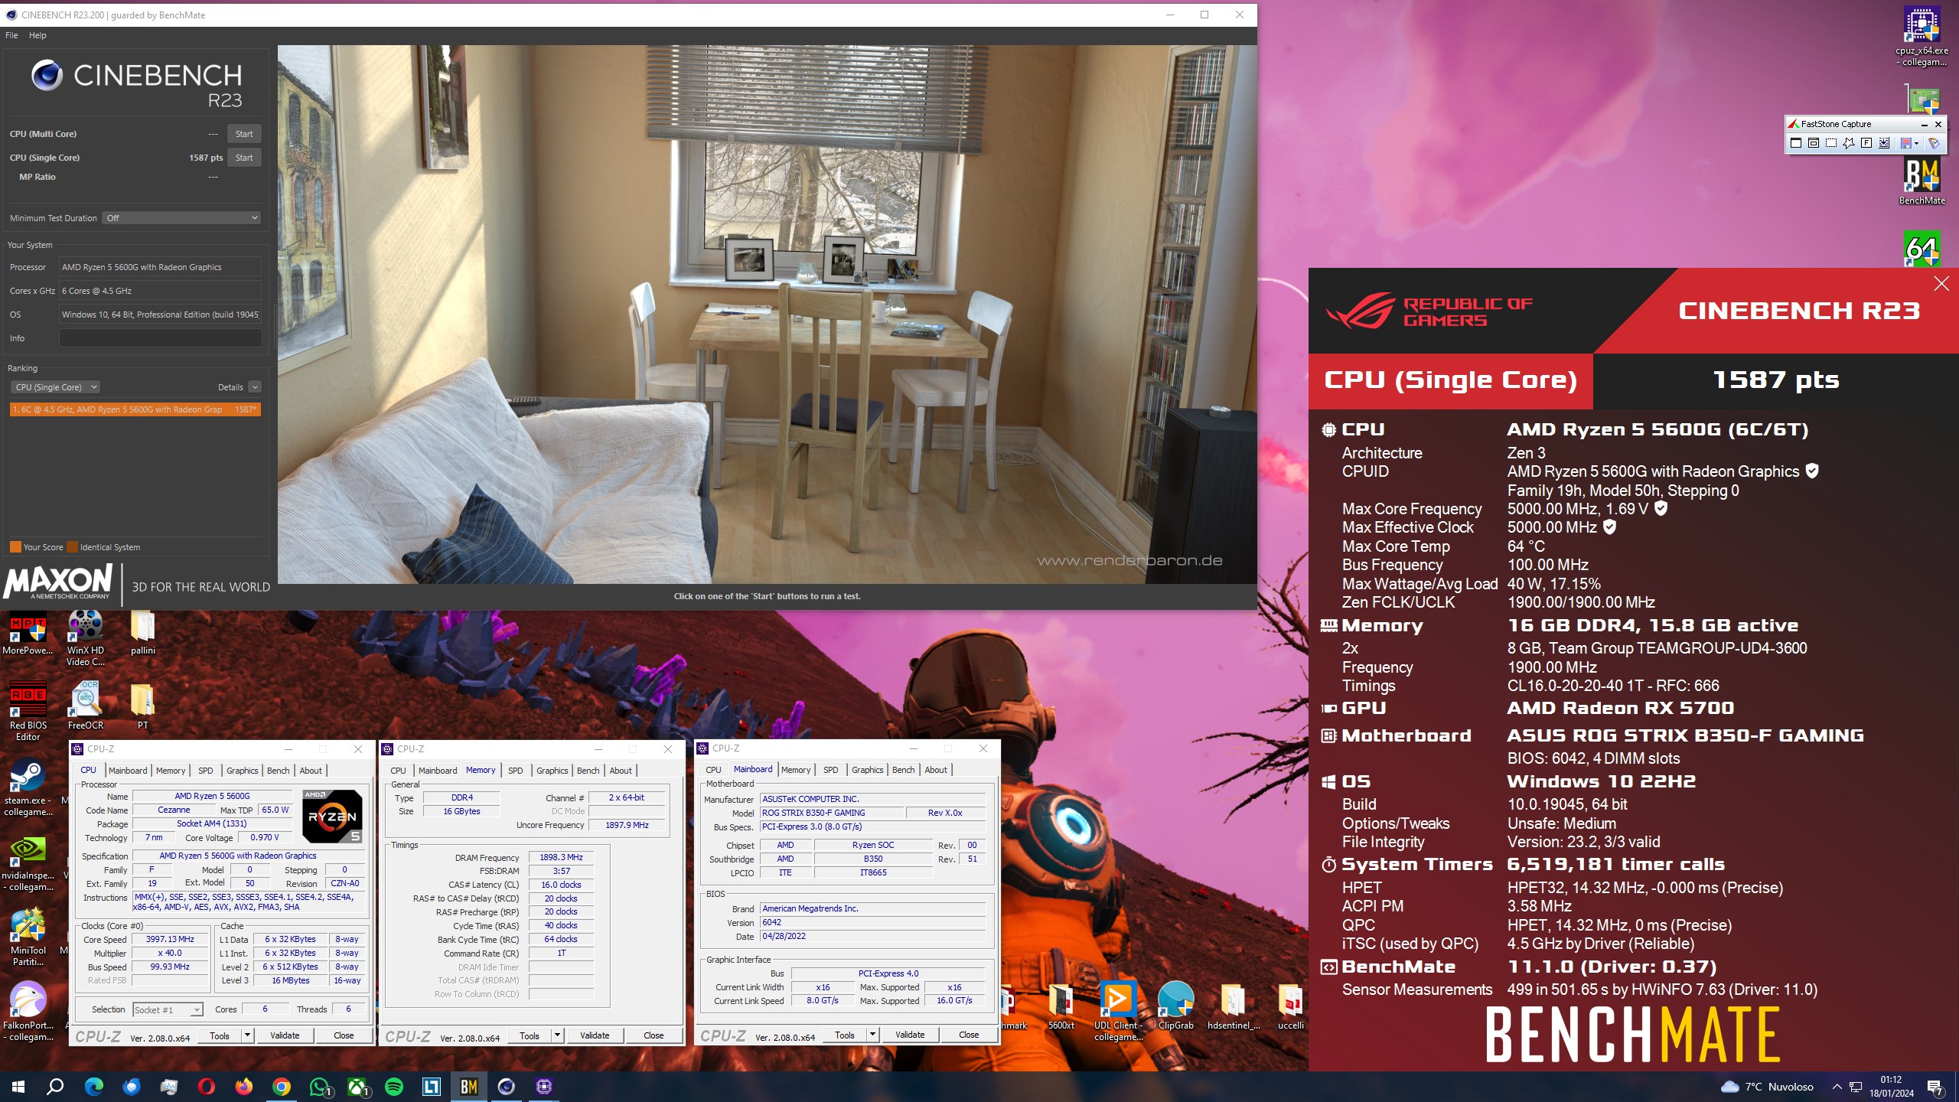The height and width of the screenshot is (1102, 1959).
Task: Open Socket #1 selection dropdown in CPU-Z
Action: [168, 1009]
